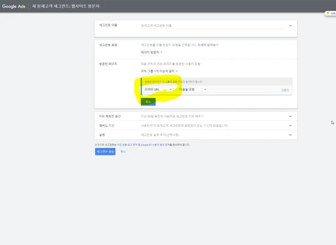336x245 pixels.
Task: Open the yellow notification badge top right
Action: (328, 13)
